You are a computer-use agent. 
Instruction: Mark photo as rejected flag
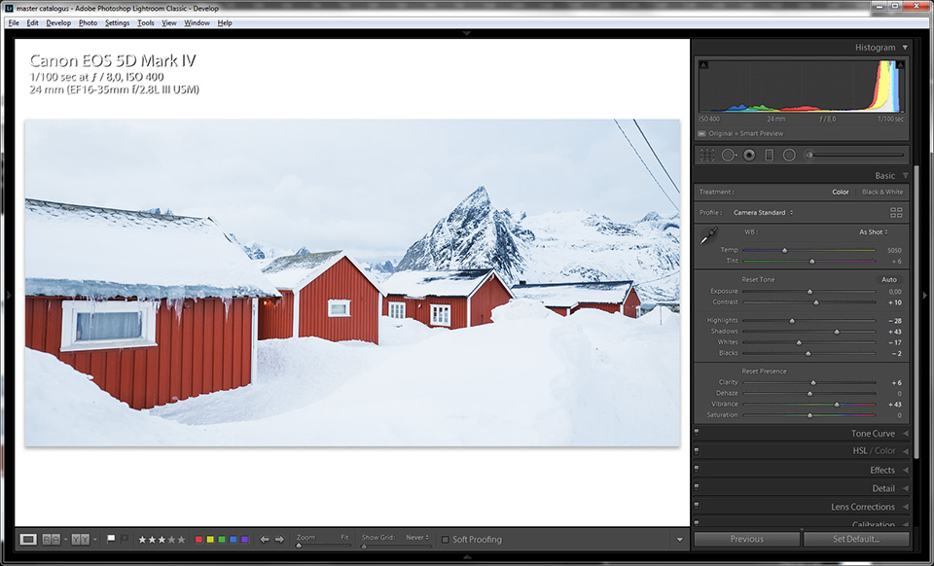click(124, 539)
